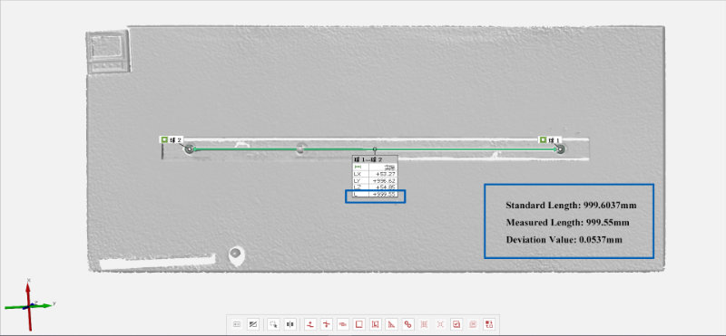The height and width of the screenshot is (336, 726).
Task: Click the red plain square outline icon
Action: pos(359,324)
